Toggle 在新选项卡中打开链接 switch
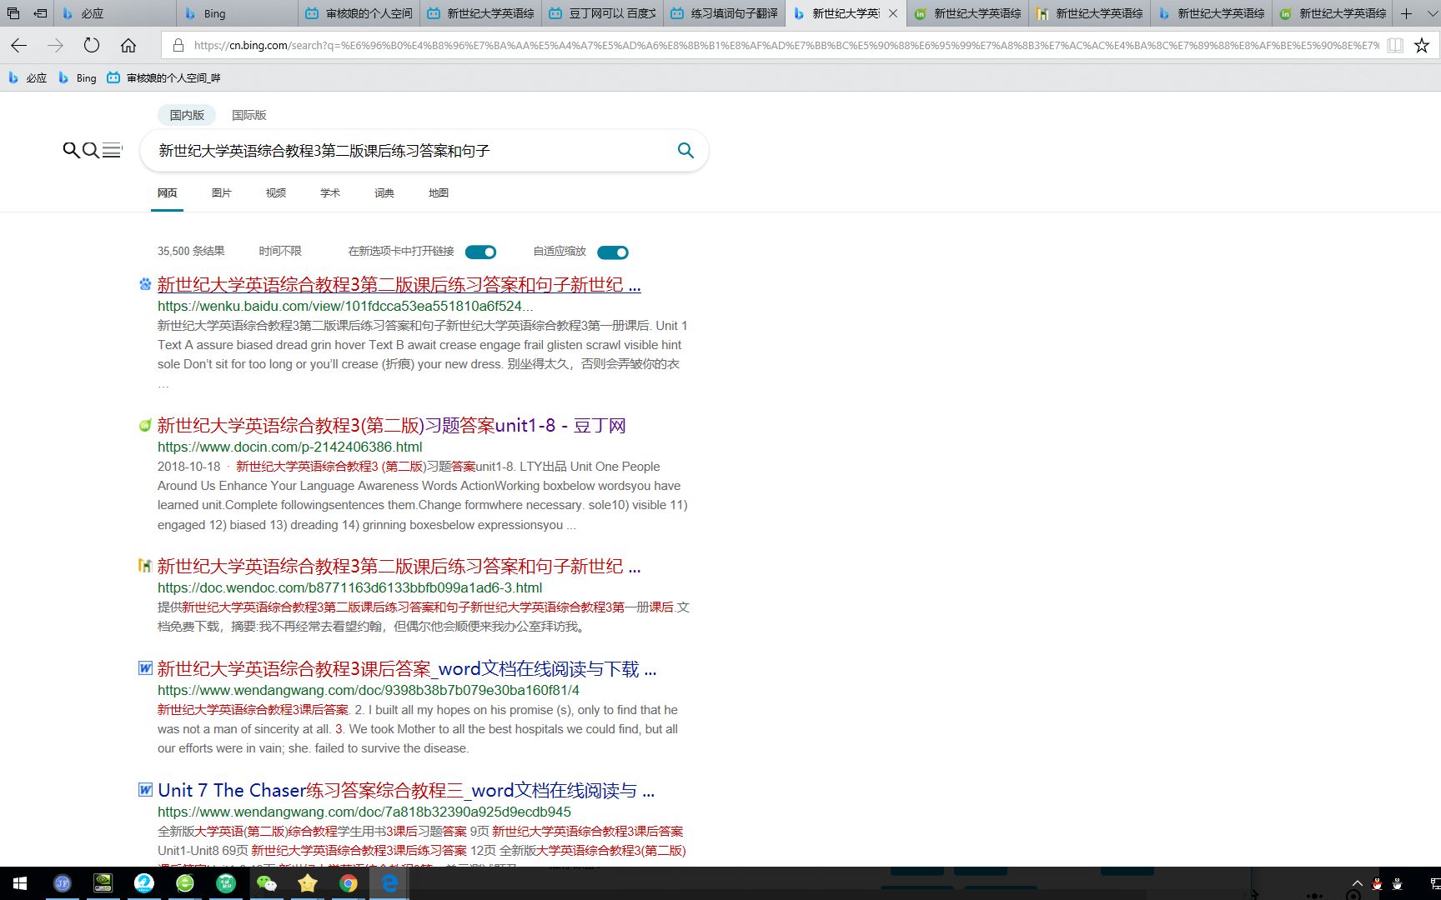This screenshot has width=1441, height=900. coord(480,252)
